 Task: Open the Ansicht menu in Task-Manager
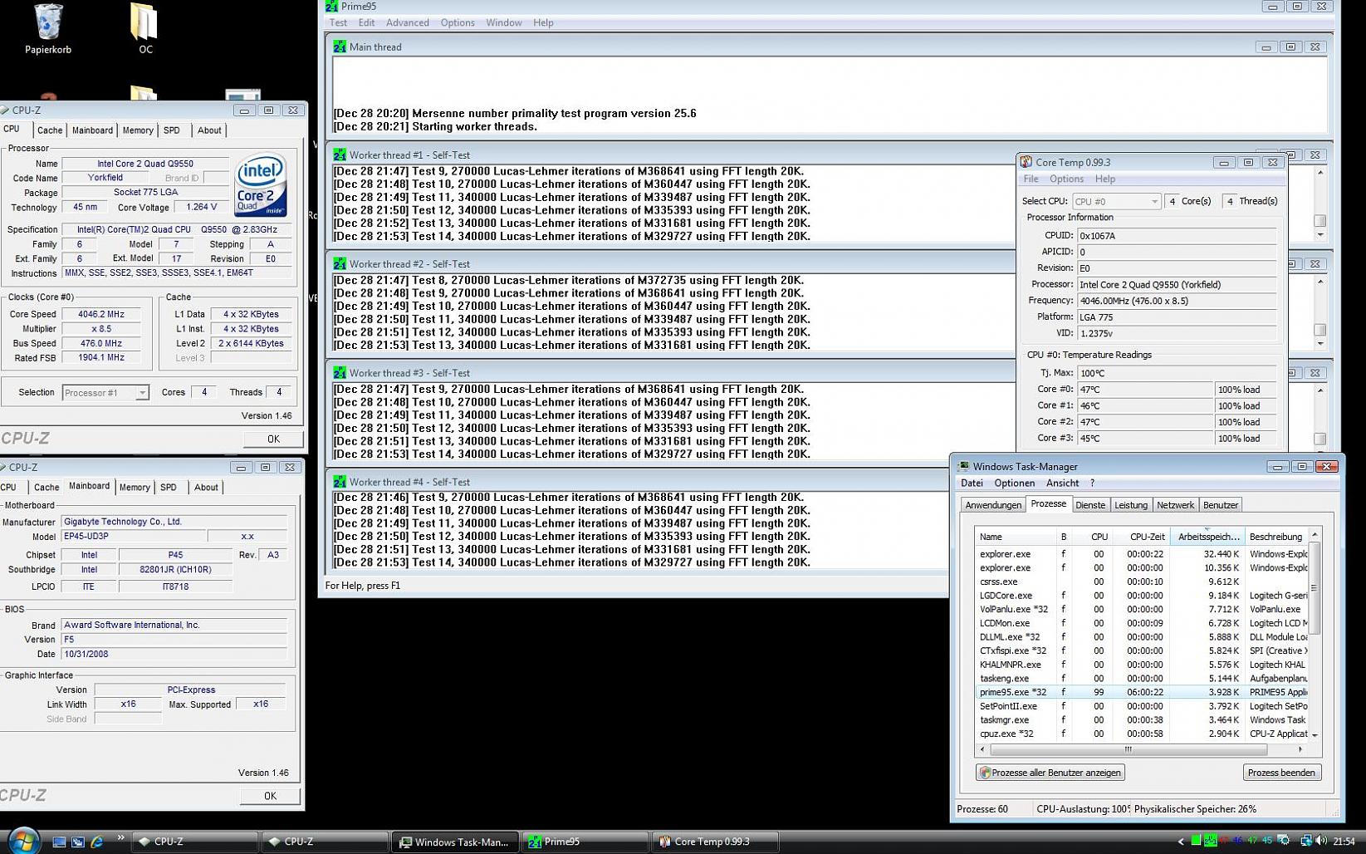[x=1062, y=483]
